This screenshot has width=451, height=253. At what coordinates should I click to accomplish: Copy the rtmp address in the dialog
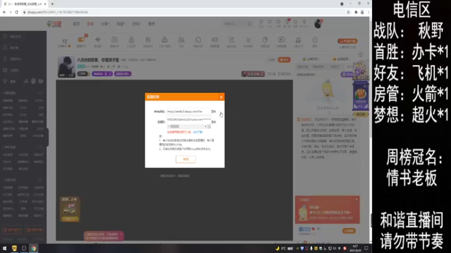(214, 111)
